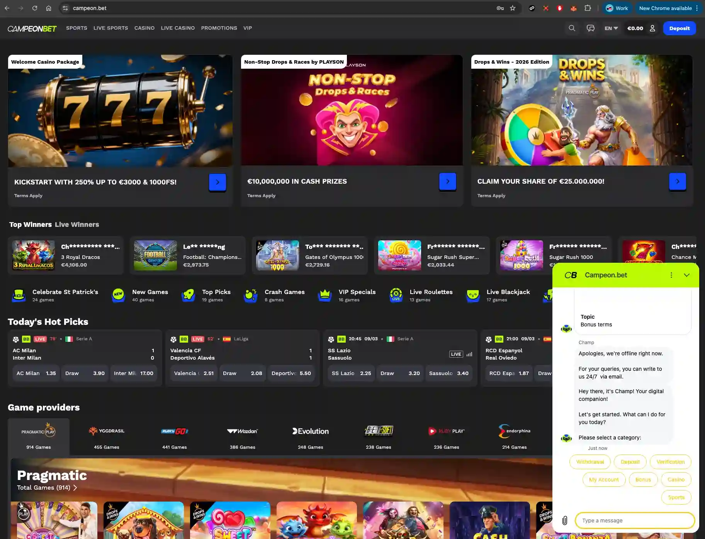Open the Chrome extensions puzzle icon

pyautogui.click(x=588, y=8)
